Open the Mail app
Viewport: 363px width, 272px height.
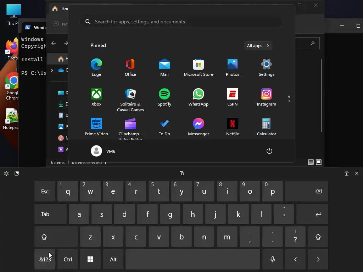pyautogui.click(x=164, y=67)
